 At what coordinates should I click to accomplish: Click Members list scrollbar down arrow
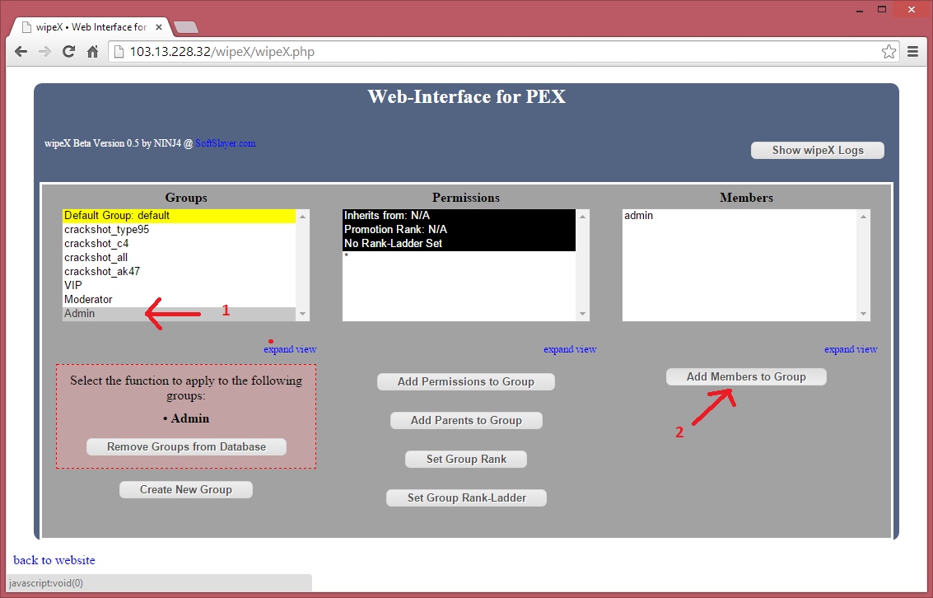(x=863, y=314)
